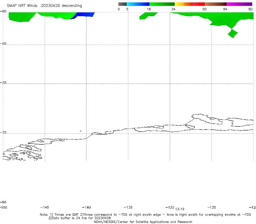
Task: Click the latitude label '-70'
Action: (x=3, y=83)
